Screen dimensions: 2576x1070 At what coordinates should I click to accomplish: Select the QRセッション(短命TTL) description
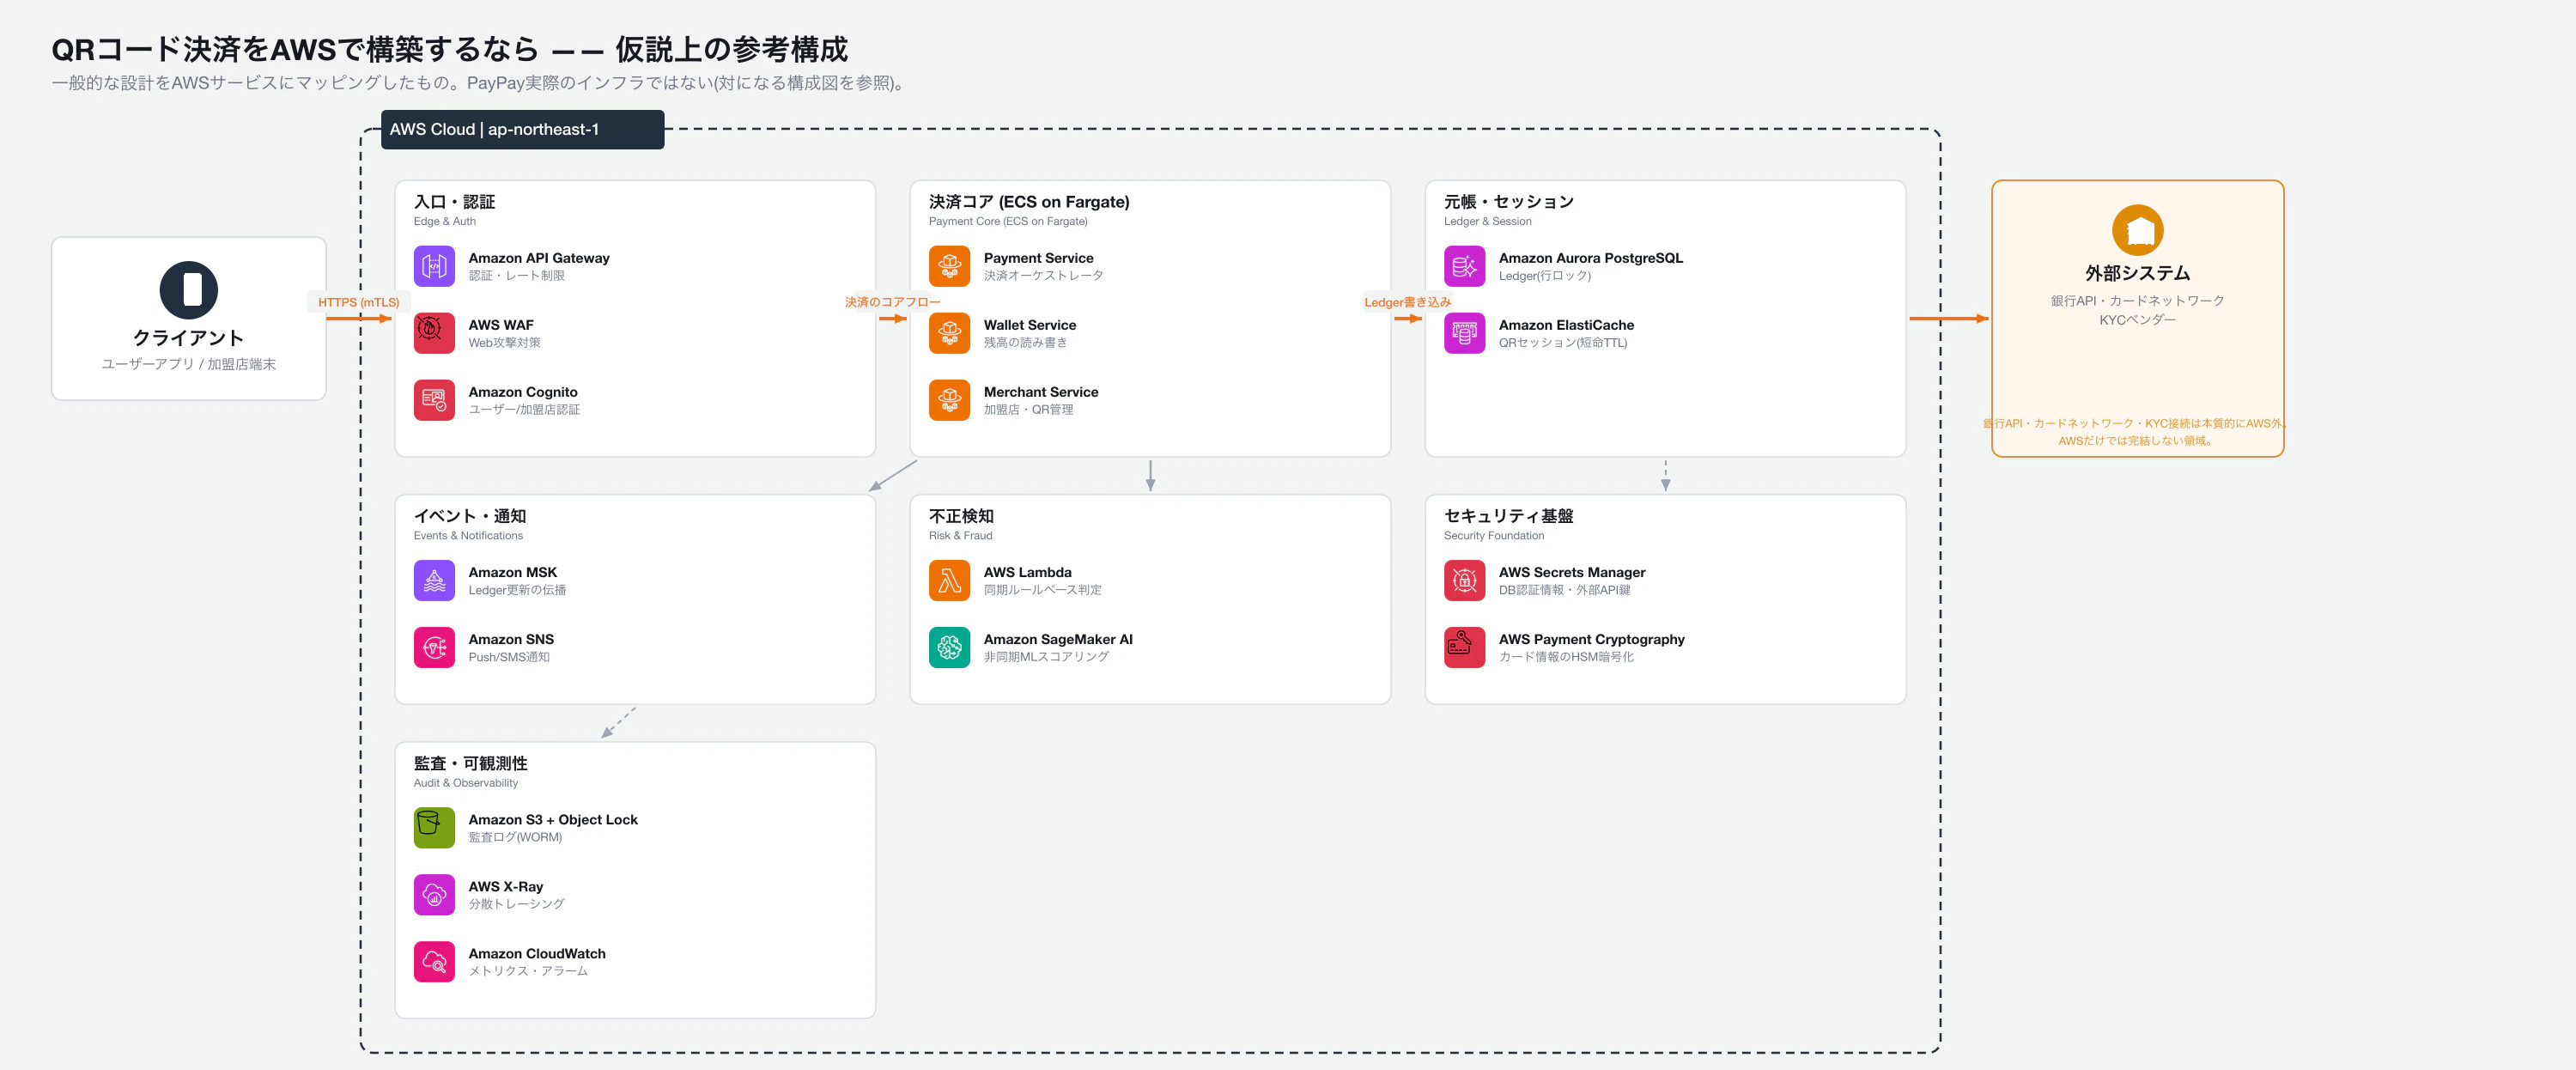pos(1563,342)
